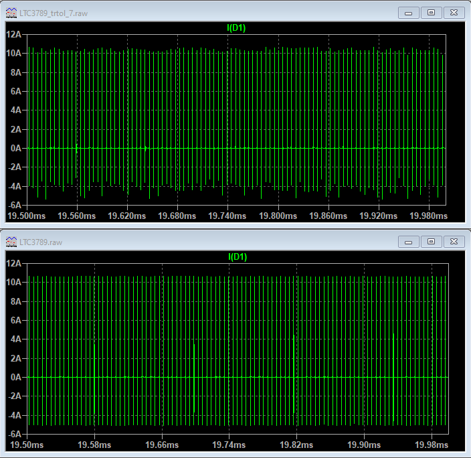471x458 pixels.
Task: Minimize the LTC3789.raw window
Action: click(x=409, y=242)
